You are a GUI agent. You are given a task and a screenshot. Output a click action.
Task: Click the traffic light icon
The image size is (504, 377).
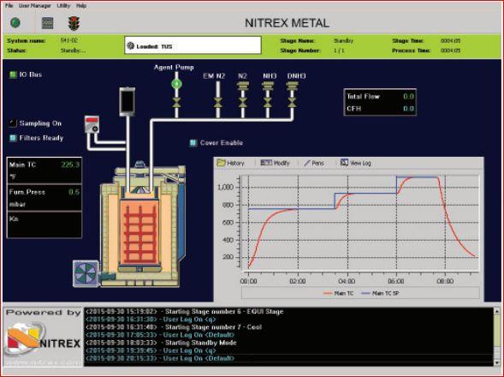click(74, 23)
